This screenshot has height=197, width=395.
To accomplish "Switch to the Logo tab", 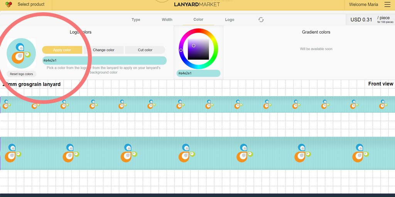I will click(x=230, y=20).
